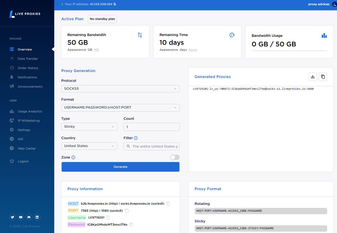Click the 50 GB remaining bandwidth value
This screenshot has height=233, width=337.
[78, 43]
